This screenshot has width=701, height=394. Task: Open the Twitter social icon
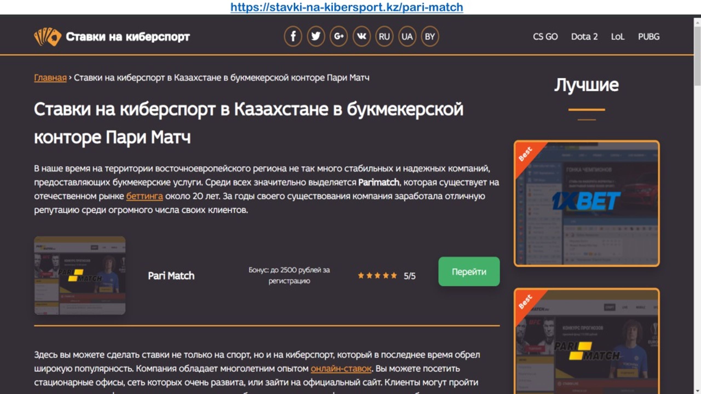(316, 36)
